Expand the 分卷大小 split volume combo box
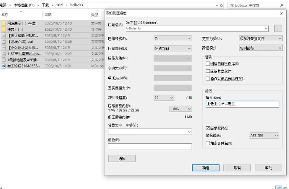 click(x=189, y=132)
